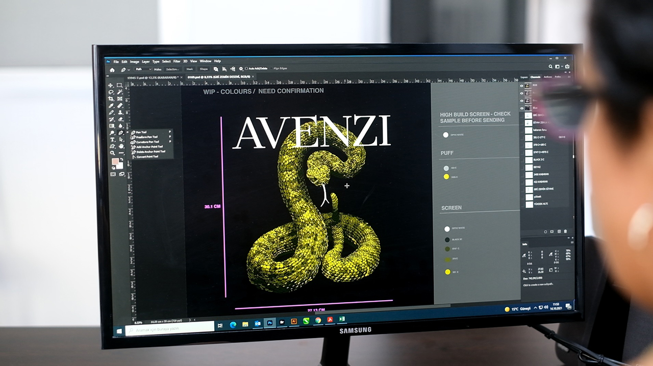Select the Eyedropper tool
This screenshot has width=653, height=366.
(111, 106)
